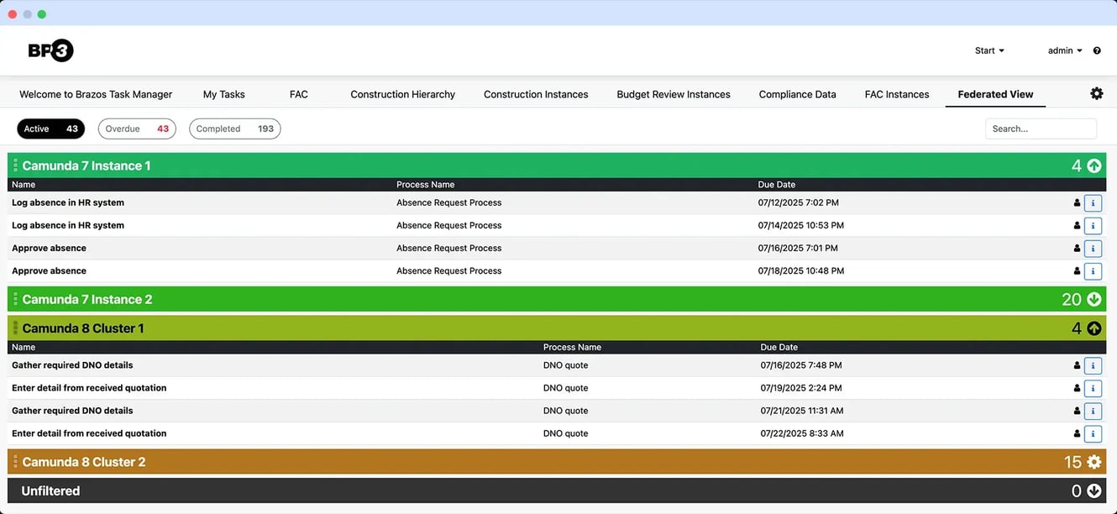Expand the Camunda 7 Instance 2 section

[x=1093, y=300]
